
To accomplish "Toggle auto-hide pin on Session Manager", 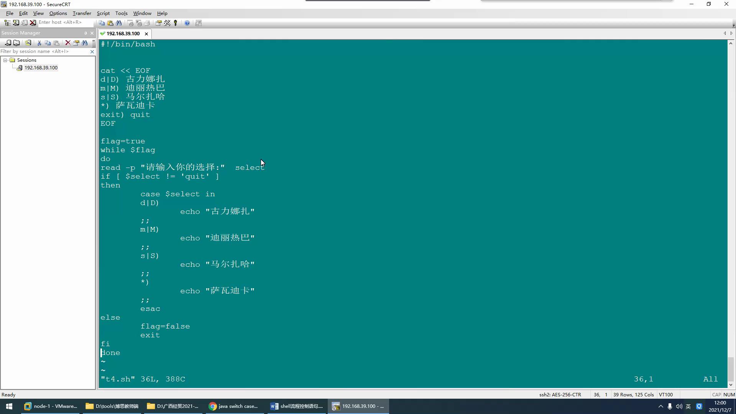I will [x=85, y=33].
